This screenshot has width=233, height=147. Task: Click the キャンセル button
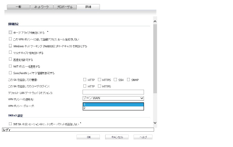click(x=117, y=137)
